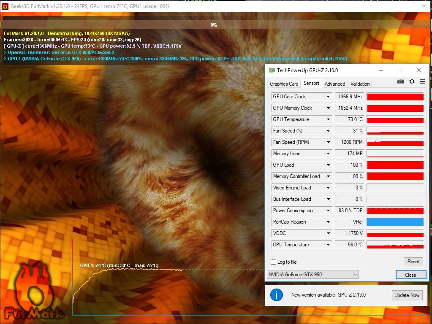Click the 83.0 % TDP value
This screenshot has height=324, width=432.
[x=349, y=211]
